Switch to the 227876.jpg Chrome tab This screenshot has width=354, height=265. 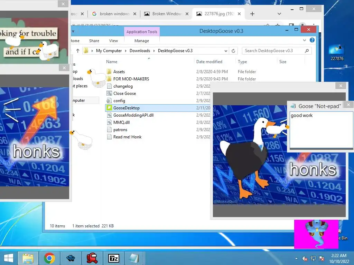pyautogui.click(x=218, y=14)
